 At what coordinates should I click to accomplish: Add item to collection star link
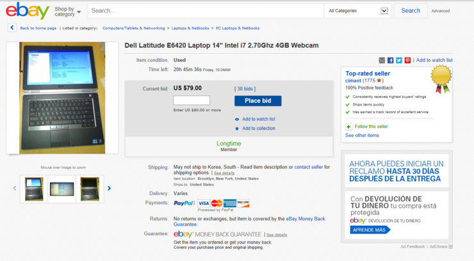[x=259, y=129]
